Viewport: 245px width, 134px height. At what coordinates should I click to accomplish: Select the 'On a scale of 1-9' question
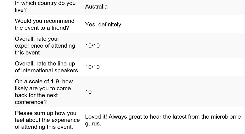[44, 92]
